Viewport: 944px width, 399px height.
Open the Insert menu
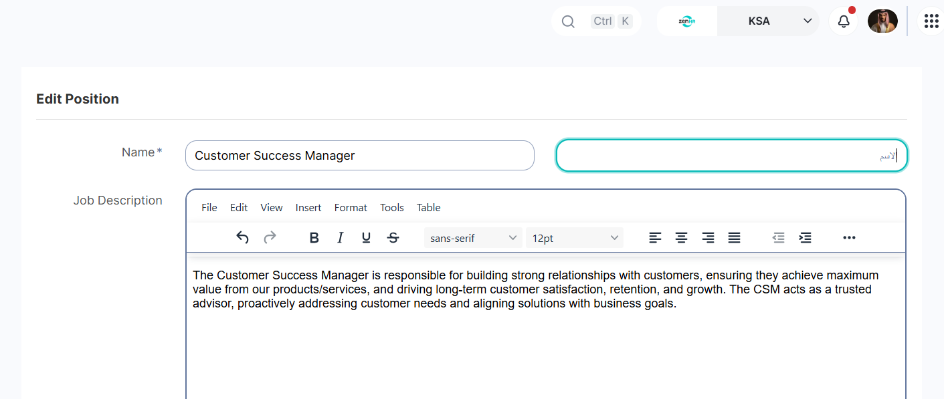308,207
